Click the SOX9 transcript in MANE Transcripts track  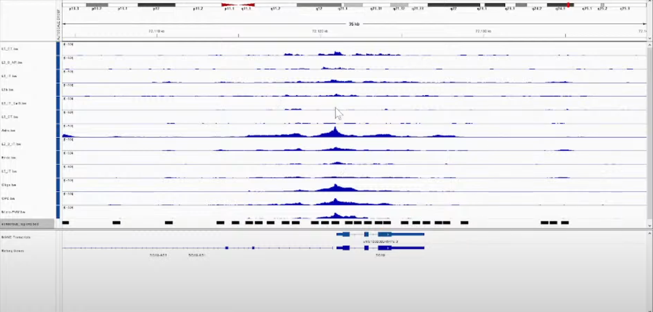[x=381, y=234]
